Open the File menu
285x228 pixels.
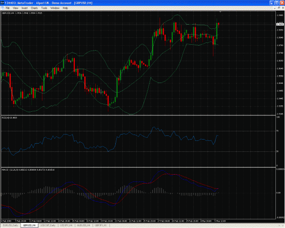click(x=8, y=8)
